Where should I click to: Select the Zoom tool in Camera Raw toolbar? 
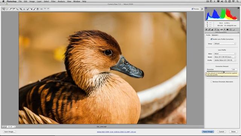tap(3, 9)
